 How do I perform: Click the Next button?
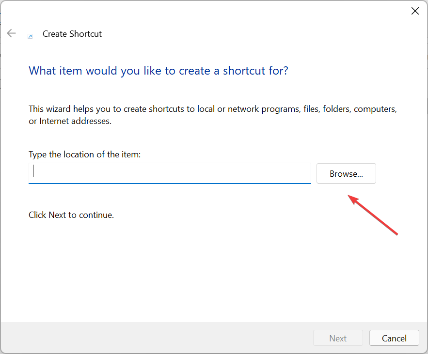pos(338,338)
